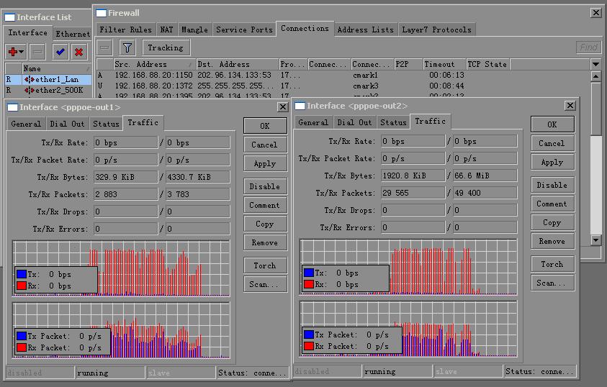607x387 pixels.
Task: Click Remove in pppoe-out2 window
Action: point(552,241)
